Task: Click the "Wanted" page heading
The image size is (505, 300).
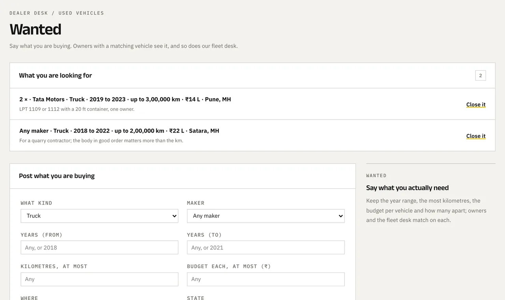Action: [x=36, y=30]
